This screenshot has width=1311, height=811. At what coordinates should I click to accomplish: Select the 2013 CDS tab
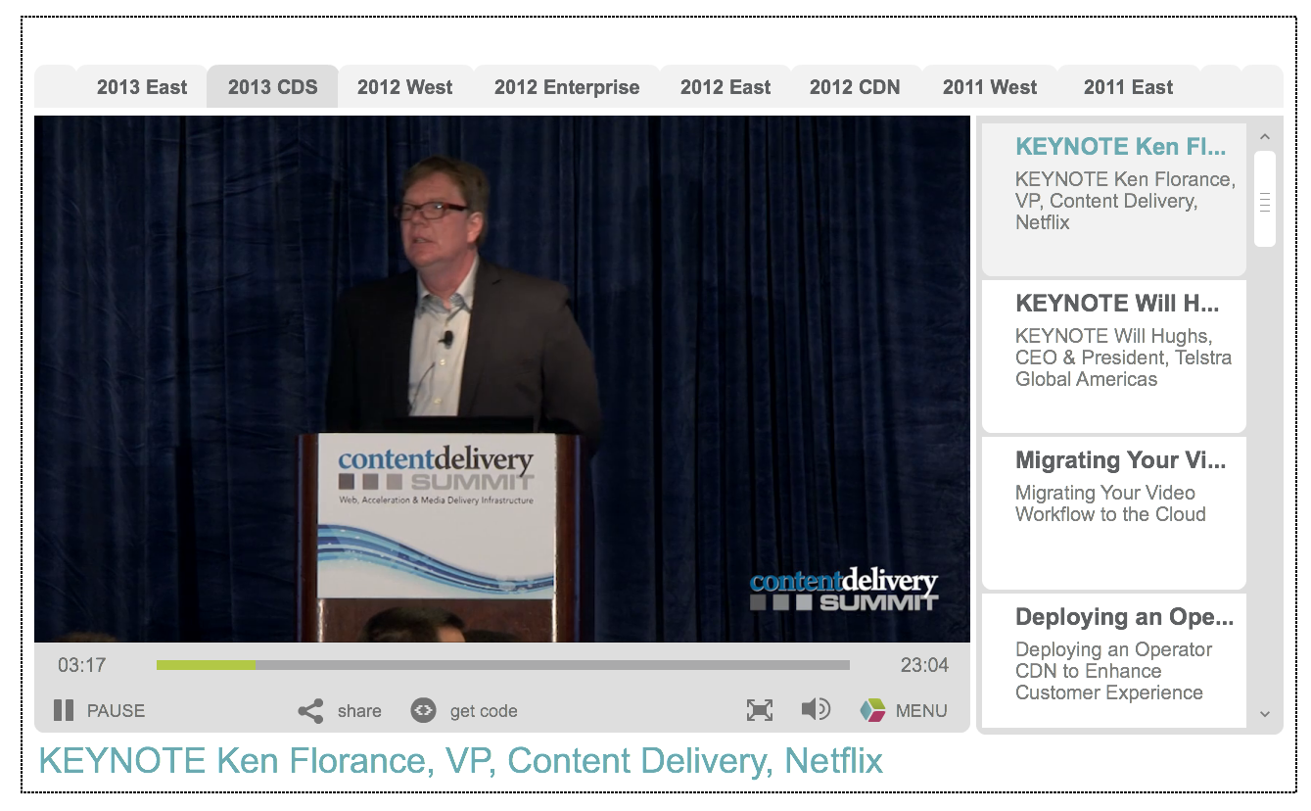272,87
